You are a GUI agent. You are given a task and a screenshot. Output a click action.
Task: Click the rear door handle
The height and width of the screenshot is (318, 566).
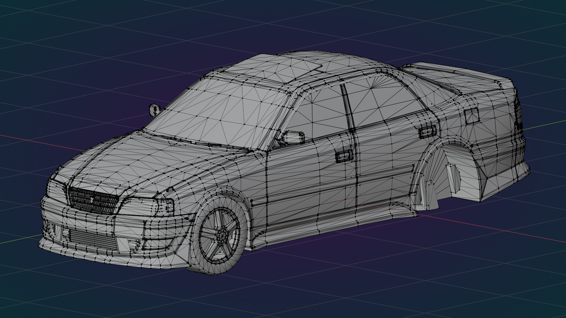427,132
